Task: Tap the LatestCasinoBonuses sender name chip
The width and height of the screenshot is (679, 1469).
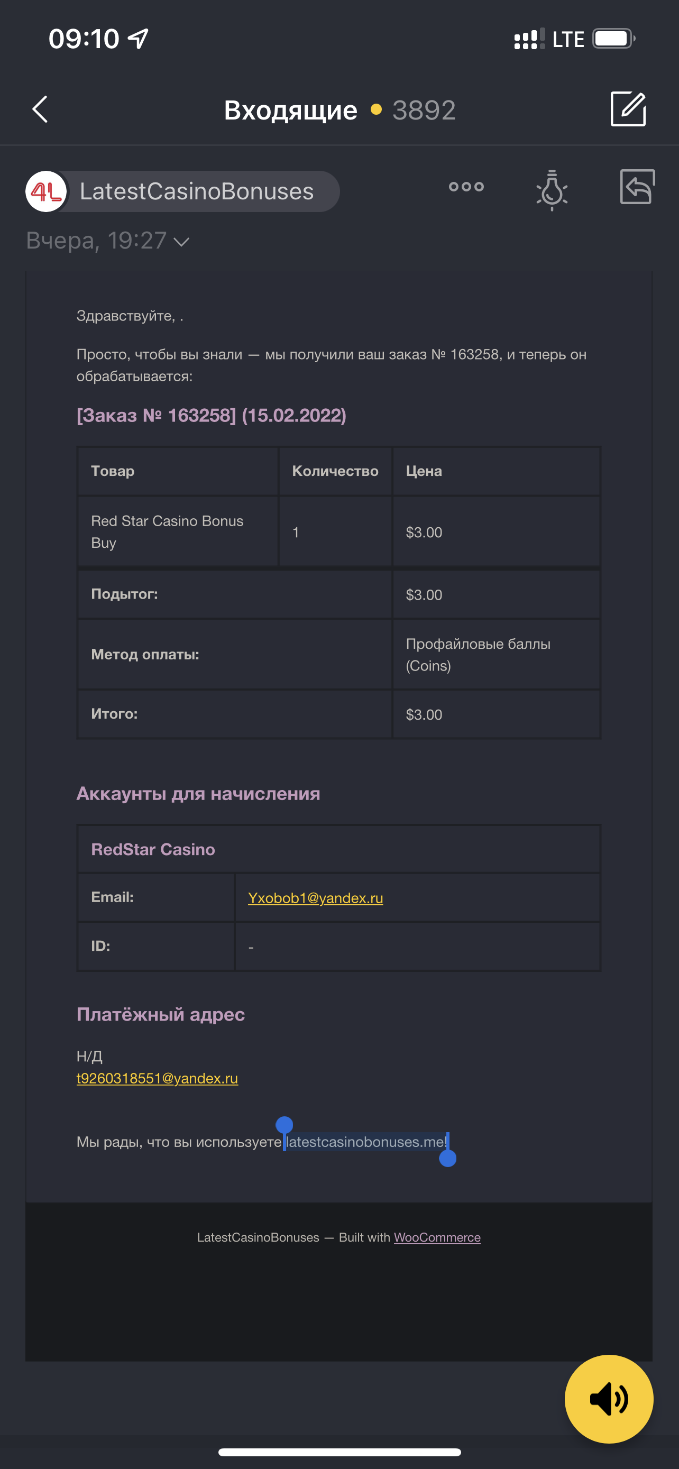Action: pyautogui.click(x=197, y=191)
